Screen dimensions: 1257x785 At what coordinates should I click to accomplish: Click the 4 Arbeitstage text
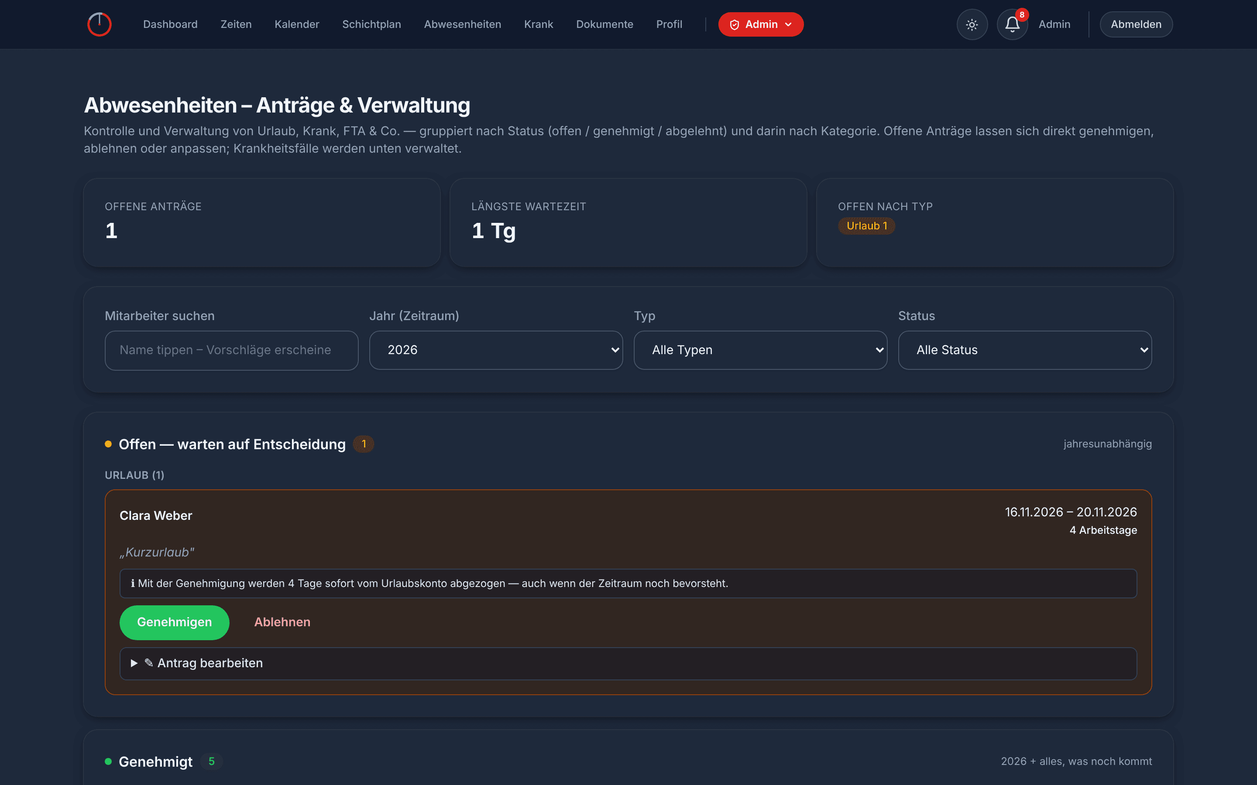click(1103, 531)
